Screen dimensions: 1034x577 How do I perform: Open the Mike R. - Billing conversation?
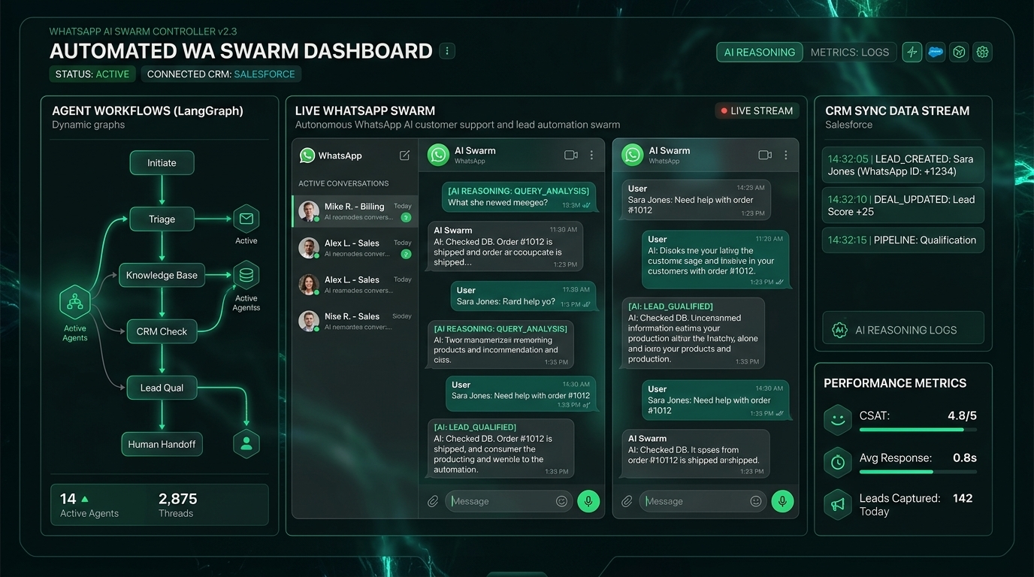(x=355, y=211)
